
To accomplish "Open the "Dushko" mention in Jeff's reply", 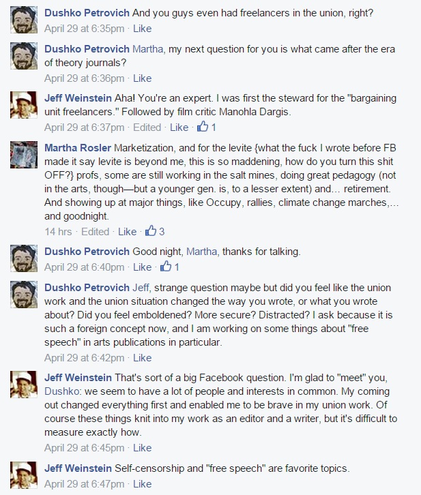I will point(61,387).
